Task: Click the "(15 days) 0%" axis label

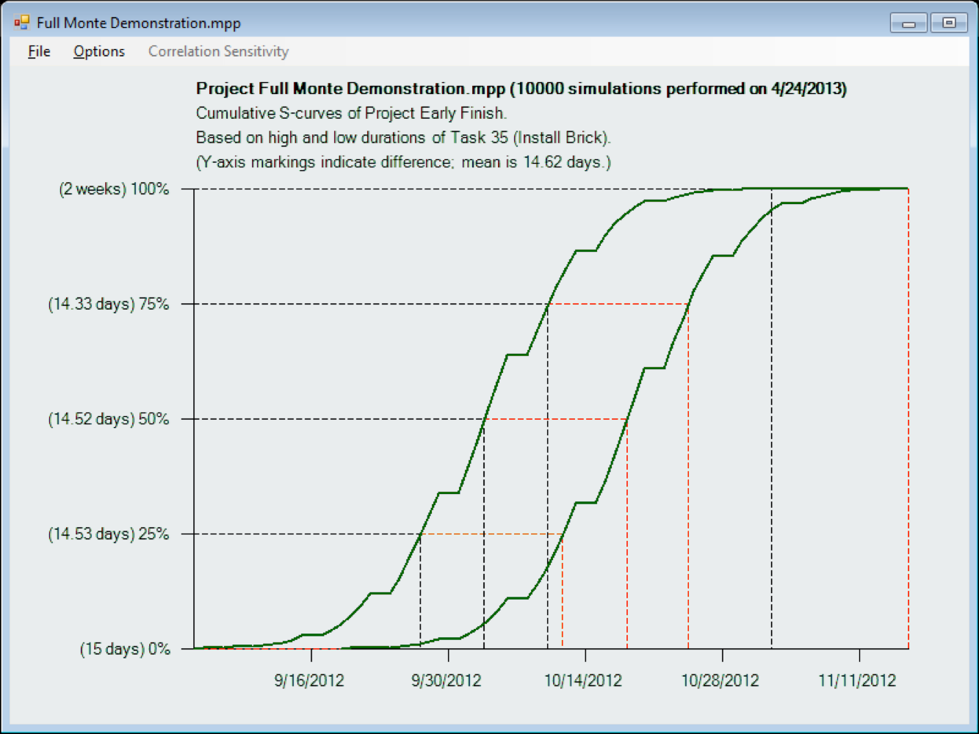Action: click(x=125, y=649)
